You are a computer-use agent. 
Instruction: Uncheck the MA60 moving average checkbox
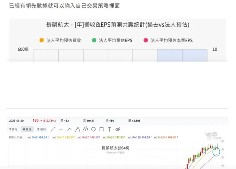tap(104, 137)
